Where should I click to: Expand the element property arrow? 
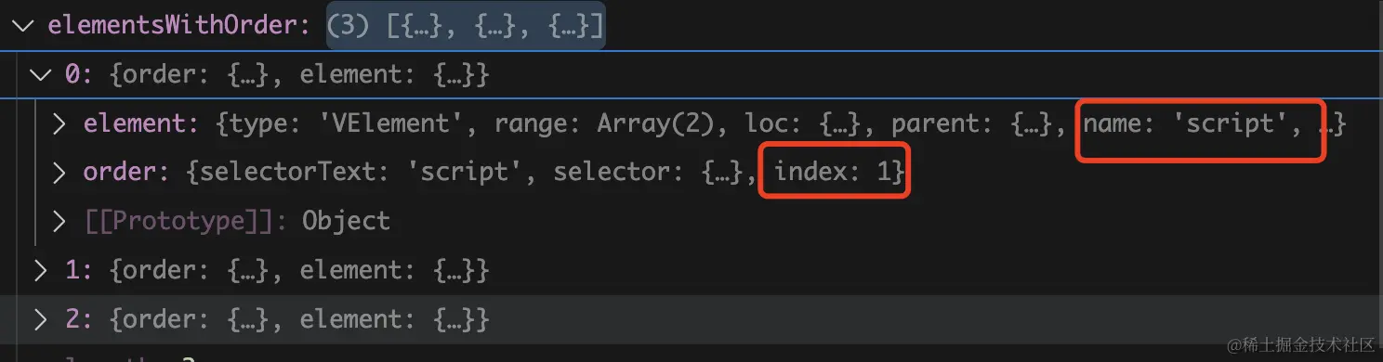pyautogui.click(x=59, y=123)
